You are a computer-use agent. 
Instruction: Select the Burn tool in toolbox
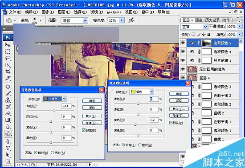[8, 133]
